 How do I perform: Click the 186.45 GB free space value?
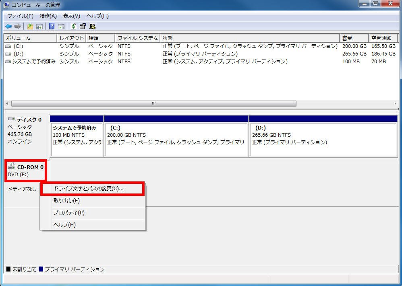[x=383, y=54]
